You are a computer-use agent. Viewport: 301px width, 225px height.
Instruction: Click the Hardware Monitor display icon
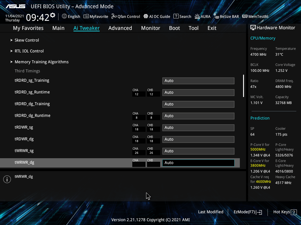coord(253,28)
